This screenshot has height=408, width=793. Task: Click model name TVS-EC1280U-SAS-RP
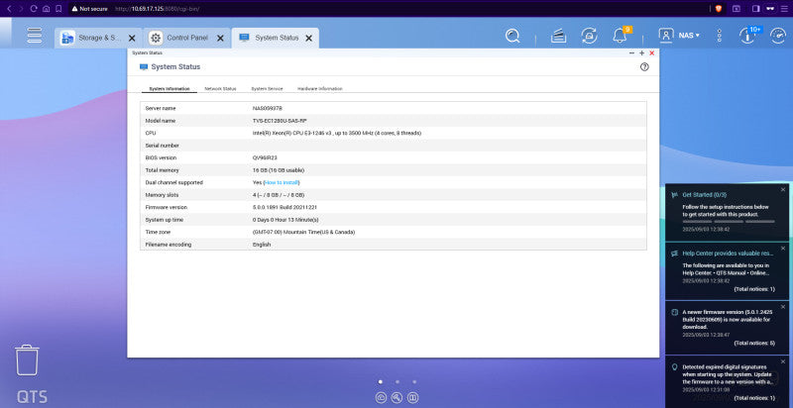point(280,121)
